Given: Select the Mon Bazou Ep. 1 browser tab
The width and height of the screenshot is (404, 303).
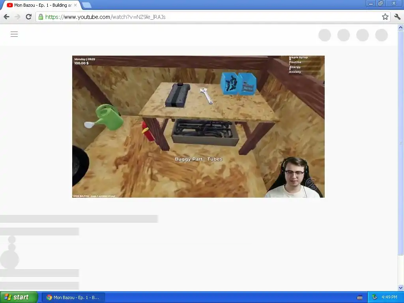Looking at the screenshot, I should pos(40,5).
